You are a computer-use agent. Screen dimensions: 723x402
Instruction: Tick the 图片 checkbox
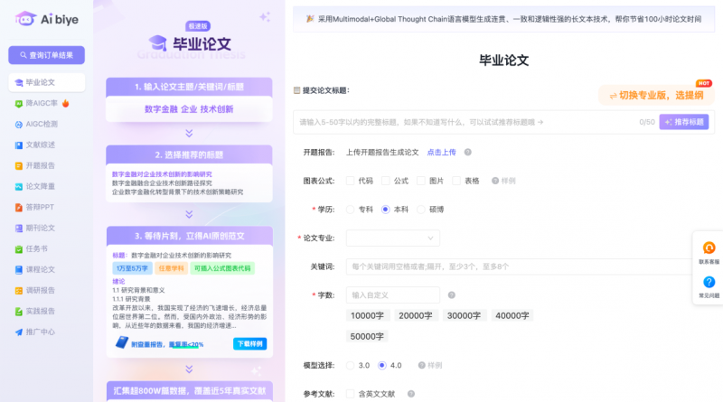tap(421, 181)
